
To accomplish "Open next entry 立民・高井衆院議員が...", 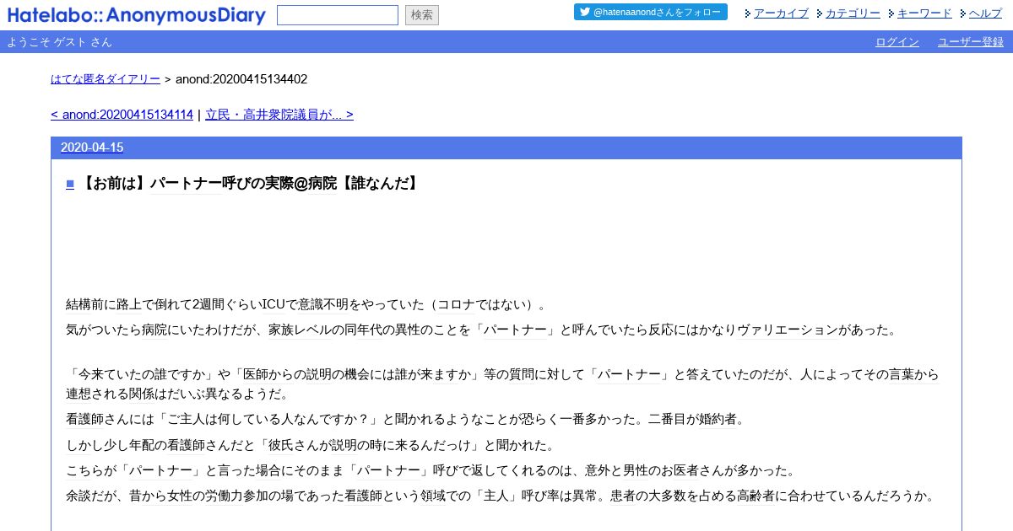I will [x=279, y=115].
